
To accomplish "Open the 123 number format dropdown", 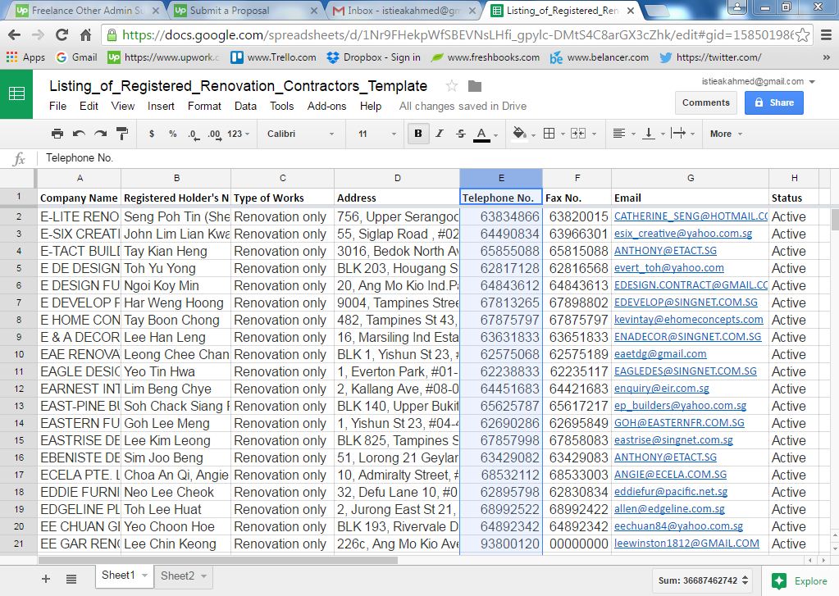I will pyautogui.click(x=238, y=134).
